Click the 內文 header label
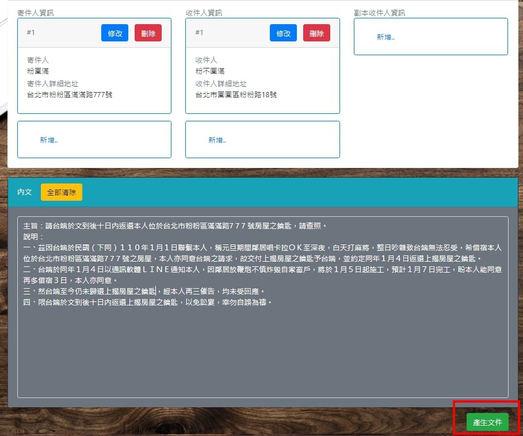The height and width of the screenshot is (436, 523). (x=24, y=192)
